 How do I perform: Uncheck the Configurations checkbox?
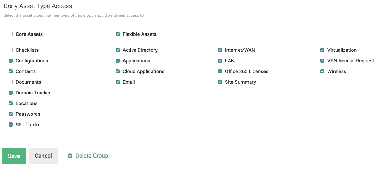pyautogui.click(x=11, y=61)
